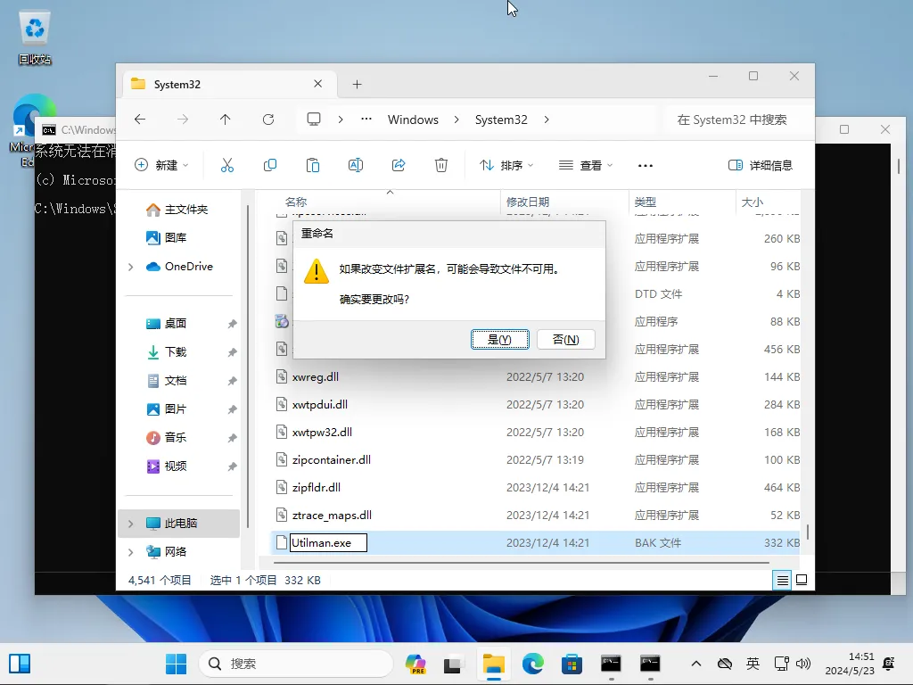Image resolution: width=913 pixels, height=685 pixels.
Task: Open Music (音乐) quick access item
Action: click(167, 437)
